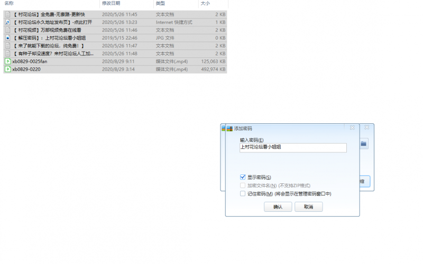Image resolution: width=423 pixels, height=264 pixels.
Task: Click the password input field
Action: pyautogui.click(x=293, y=148)
